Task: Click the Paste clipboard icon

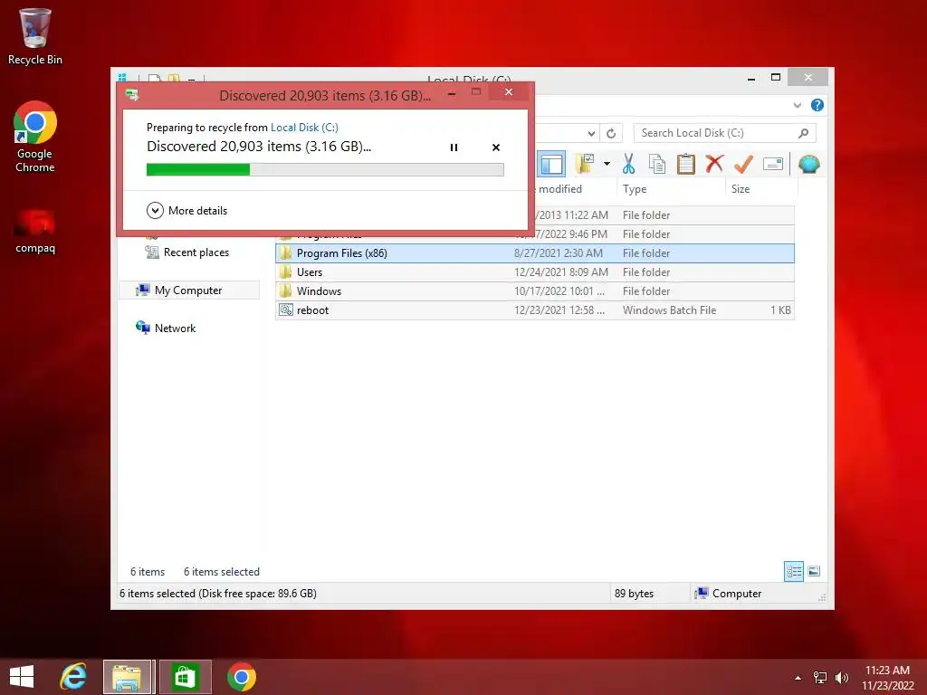Action: [x=686, y=164]
